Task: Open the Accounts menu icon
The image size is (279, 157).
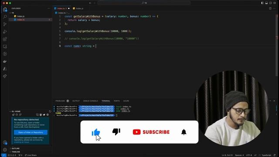Action: (5, 143)
